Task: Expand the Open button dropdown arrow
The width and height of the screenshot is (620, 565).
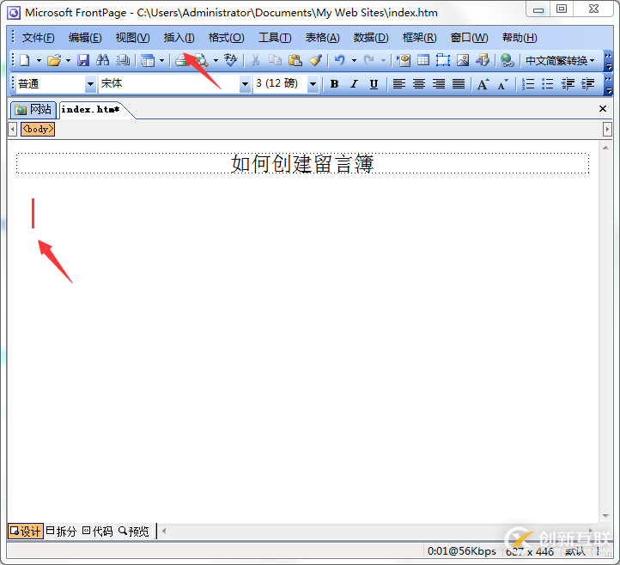Action: click(x=68, y=60)
